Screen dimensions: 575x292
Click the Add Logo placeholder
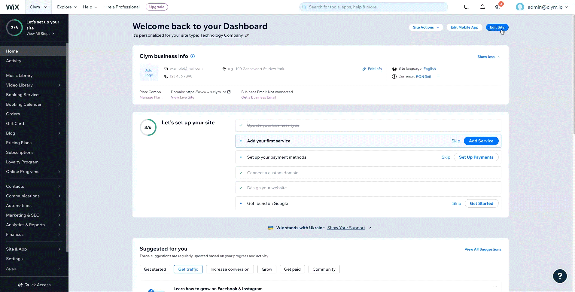point(149,73)
